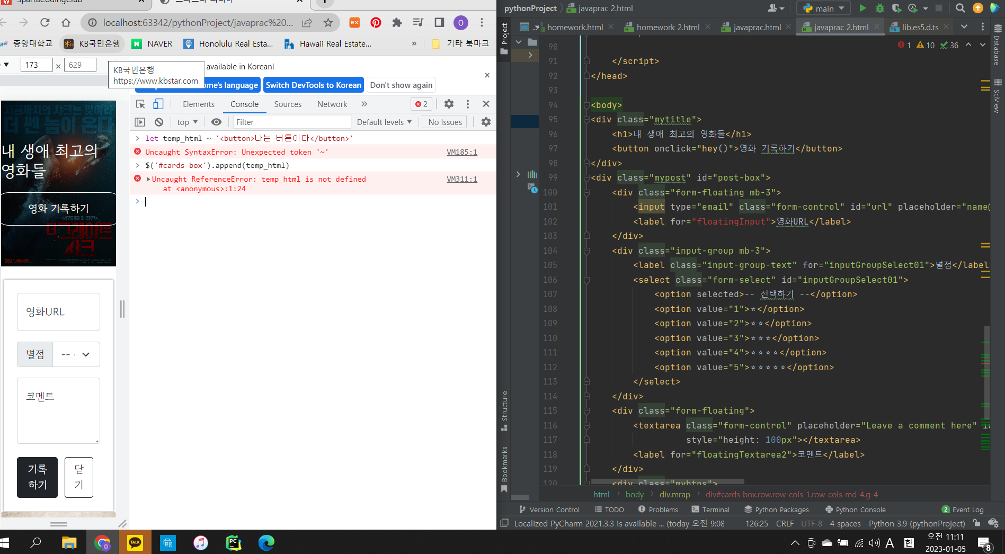Open the VM185:1 source link
Screen dimensions: 1005x554
point(462,152)
